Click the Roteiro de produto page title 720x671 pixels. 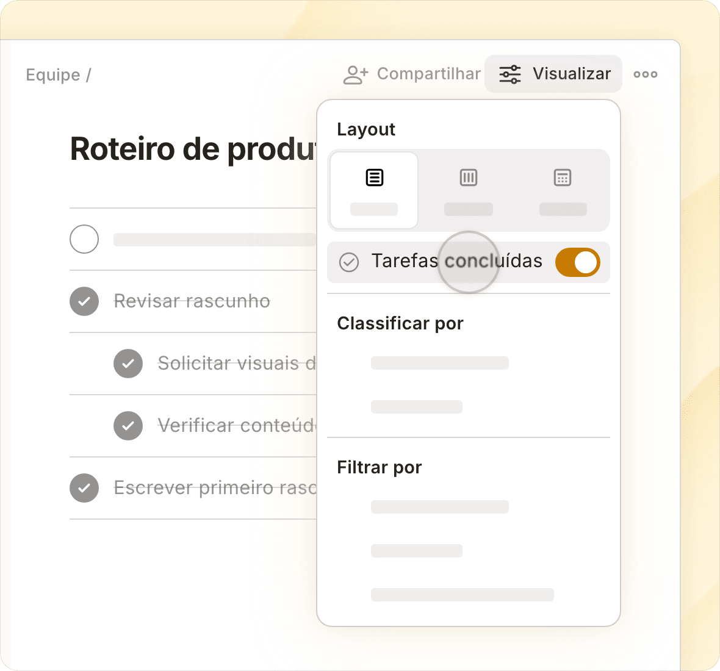click(x=193, y=149)
